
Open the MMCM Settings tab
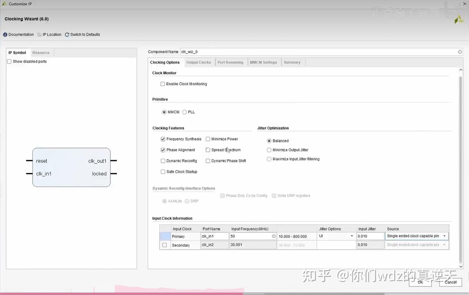[263, 62]
